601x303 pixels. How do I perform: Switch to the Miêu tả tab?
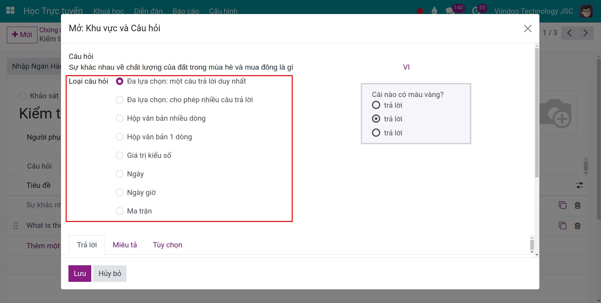(x=125, y=245)
